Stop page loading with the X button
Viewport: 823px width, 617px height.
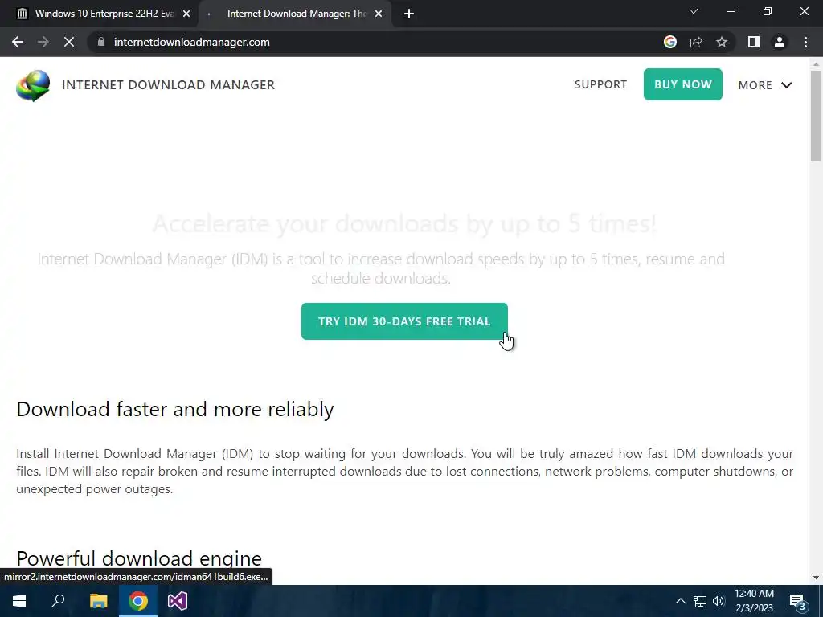point(69,42)
